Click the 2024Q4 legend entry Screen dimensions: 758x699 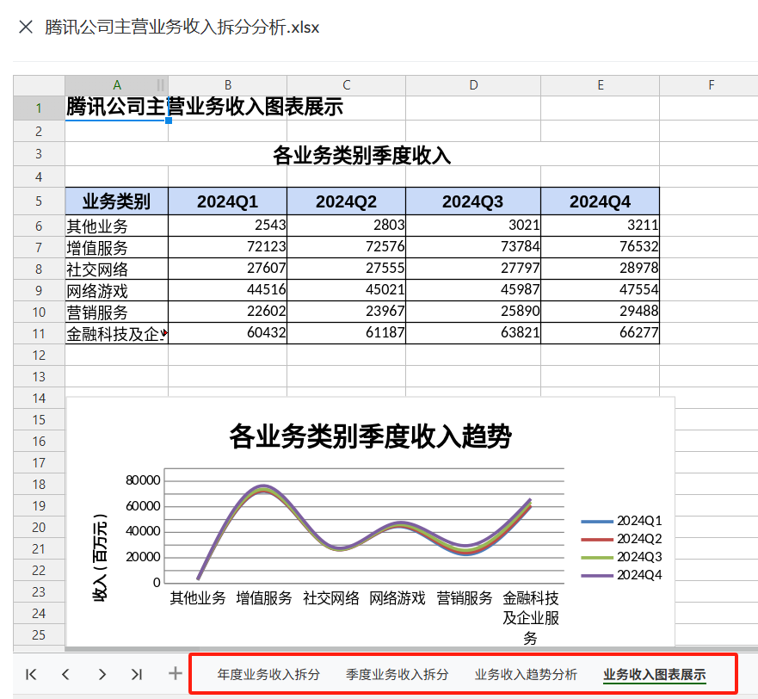pyautogui.click(x=622, y=575)
